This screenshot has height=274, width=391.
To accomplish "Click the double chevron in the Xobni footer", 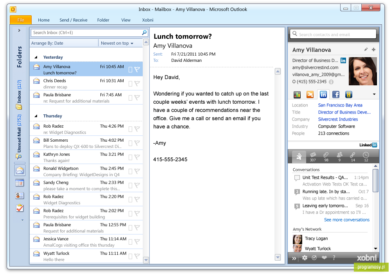I will click(294, 258).
